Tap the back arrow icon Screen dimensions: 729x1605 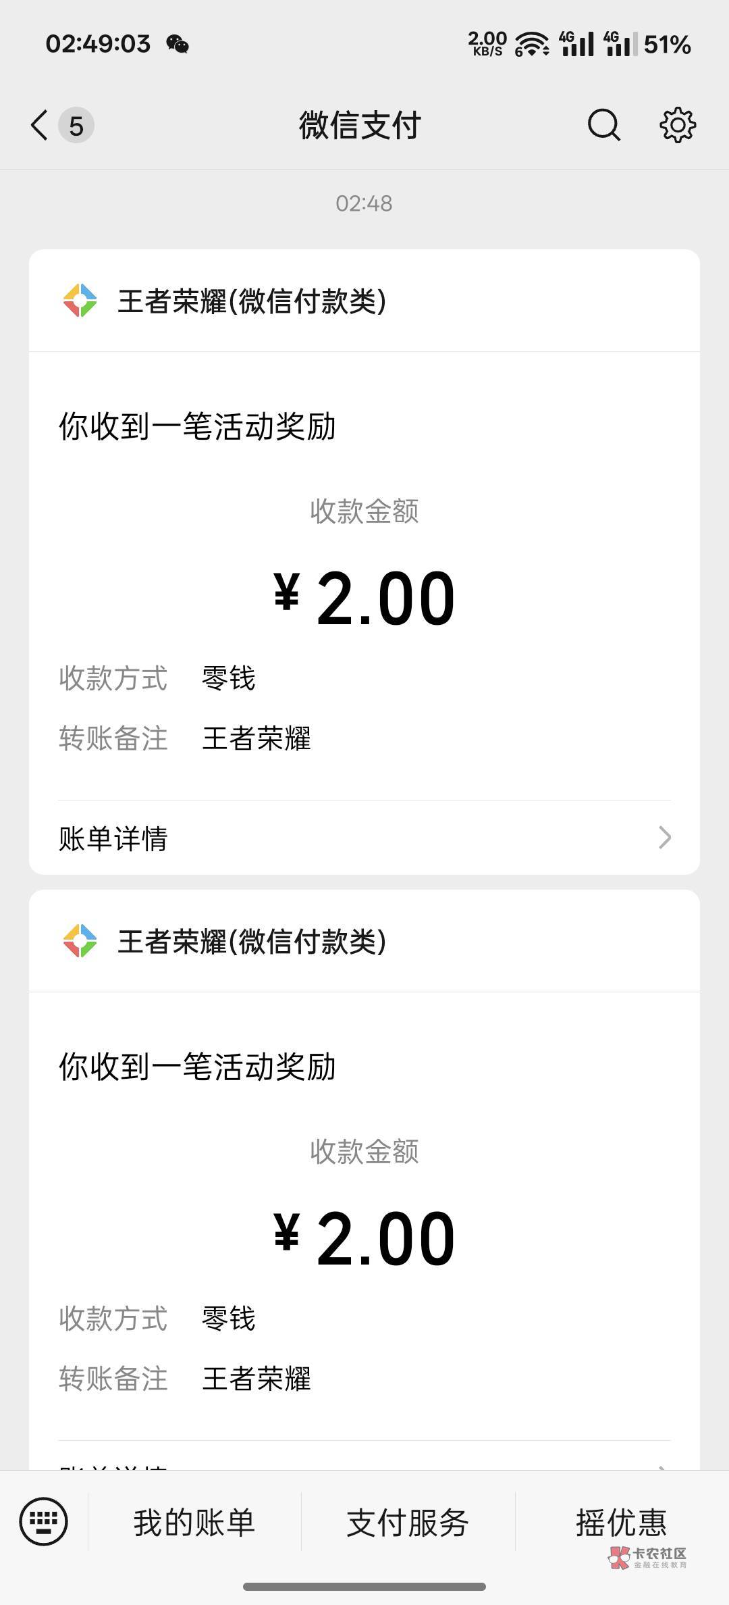(x=40, y=126)
